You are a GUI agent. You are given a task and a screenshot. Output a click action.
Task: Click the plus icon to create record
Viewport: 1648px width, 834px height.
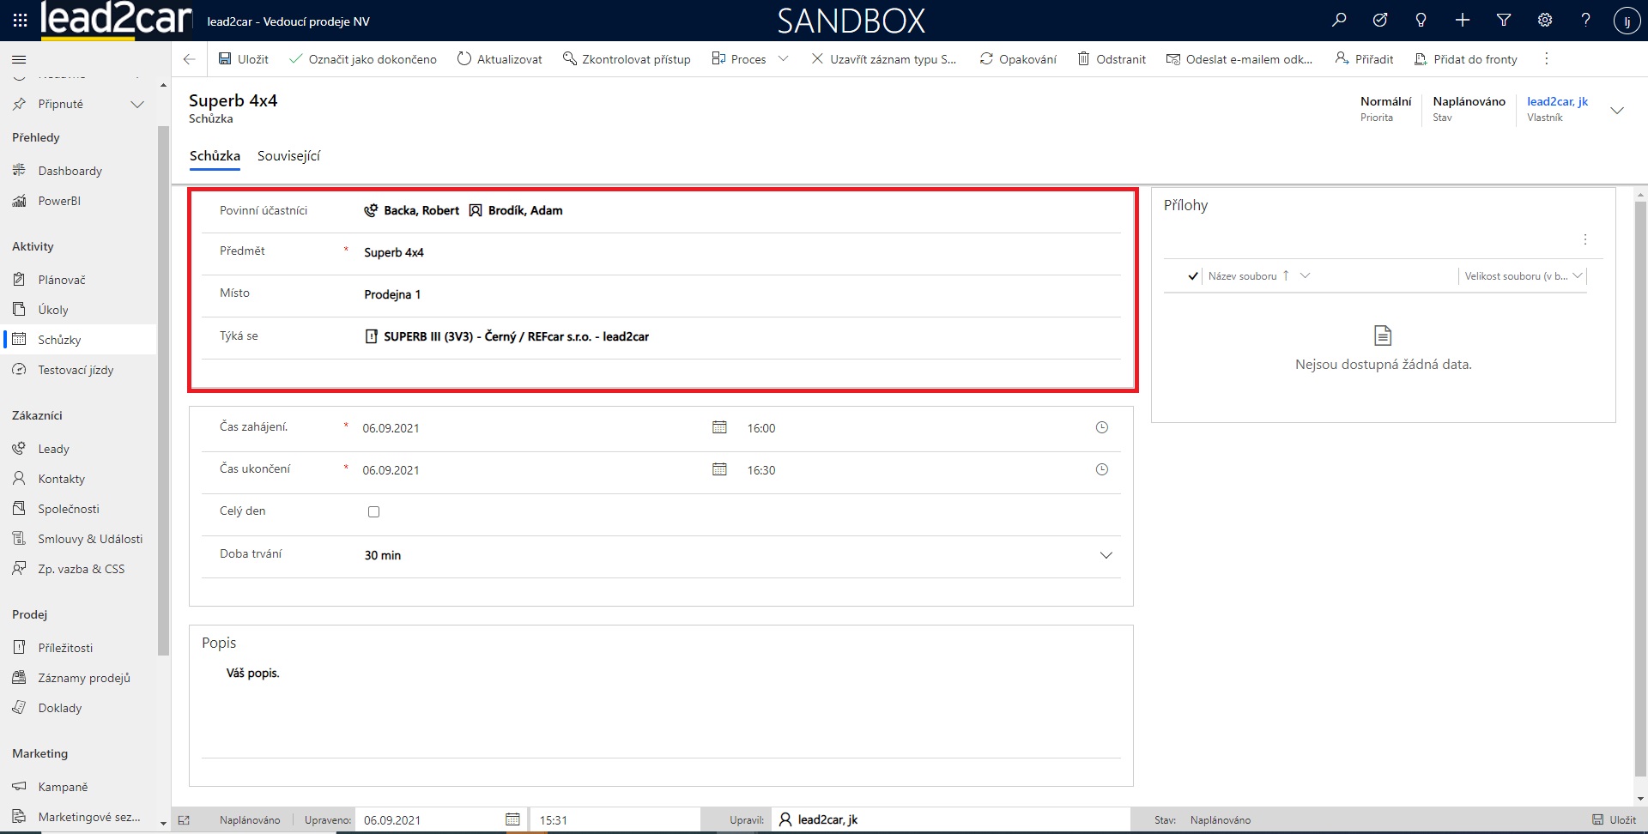point(1463,20)
